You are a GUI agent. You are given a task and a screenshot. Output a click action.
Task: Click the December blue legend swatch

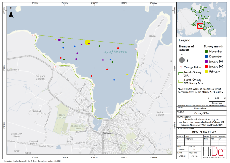click(x=206, y=57)
